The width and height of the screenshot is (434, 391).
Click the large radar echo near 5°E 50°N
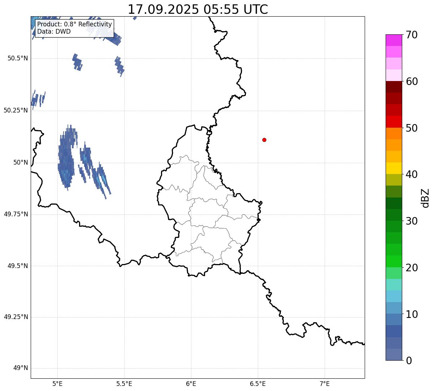coord(67,158)
